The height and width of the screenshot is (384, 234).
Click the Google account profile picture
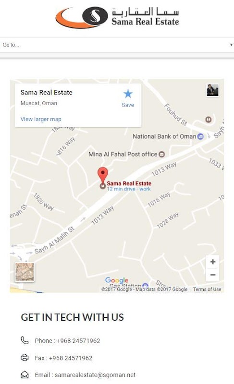point(212,90)
